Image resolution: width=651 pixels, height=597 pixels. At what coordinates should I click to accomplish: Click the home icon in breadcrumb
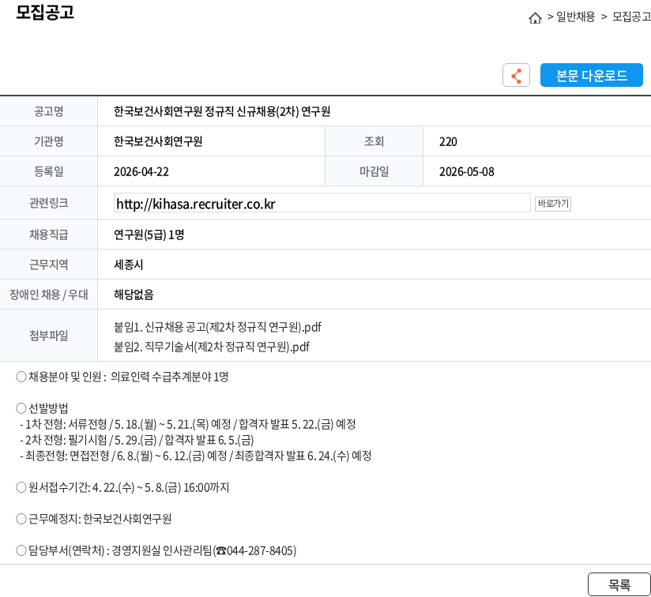[535, 18]
